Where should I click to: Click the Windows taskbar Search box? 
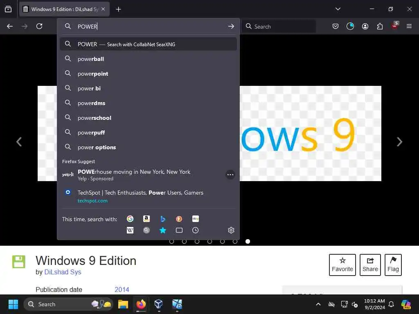tap(68, 304)
